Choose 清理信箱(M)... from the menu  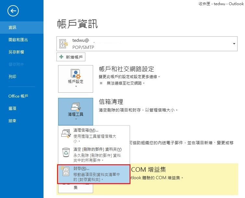pyautogui.click(x=94, y=135)
